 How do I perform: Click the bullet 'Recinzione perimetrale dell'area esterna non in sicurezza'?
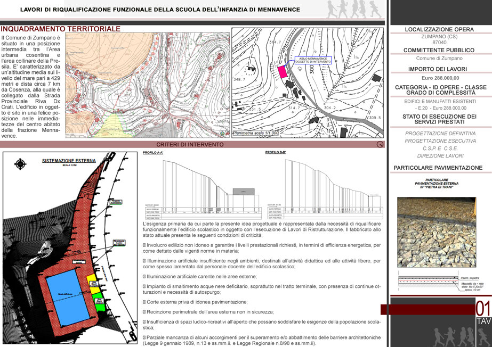tap(208, 312)
